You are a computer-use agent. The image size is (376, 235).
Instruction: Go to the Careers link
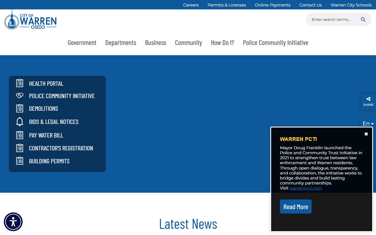[x=191, y=5]
